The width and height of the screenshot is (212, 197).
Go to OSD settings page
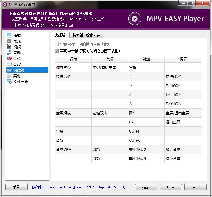(17, 64)
